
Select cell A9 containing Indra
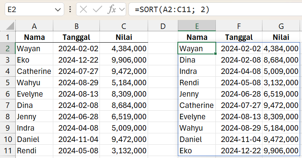pyautogui.click(x=34, y=128)
